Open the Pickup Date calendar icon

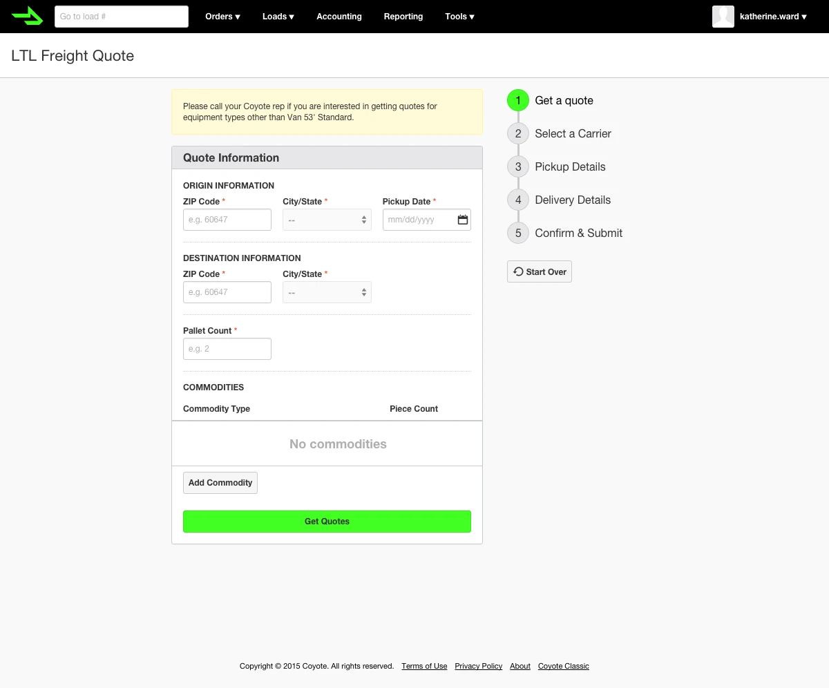click(463, 220)
